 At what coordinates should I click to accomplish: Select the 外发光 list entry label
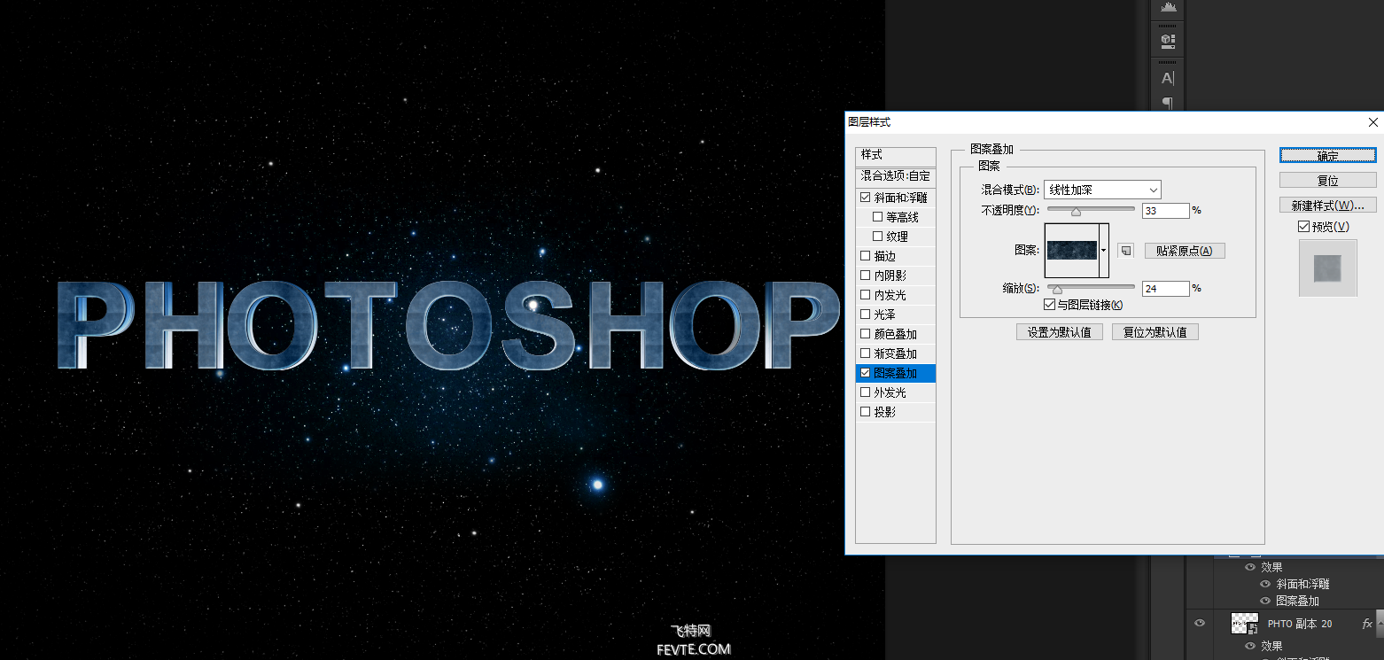coord(890,392)
